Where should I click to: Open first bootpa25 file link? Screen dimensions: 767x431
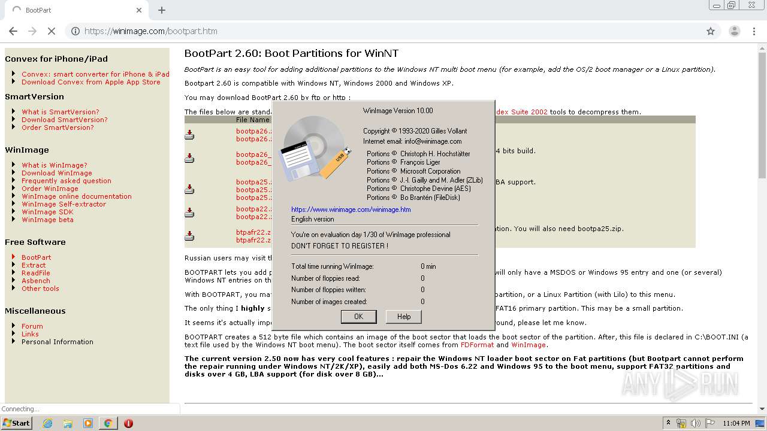[x=253, y=182]
